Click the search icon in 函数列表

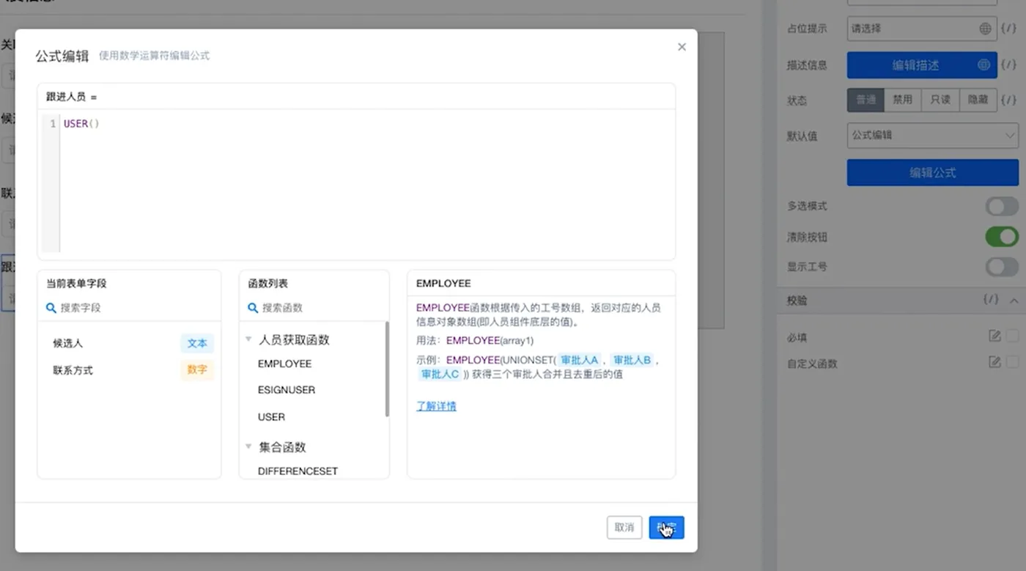tap(253, 308)
